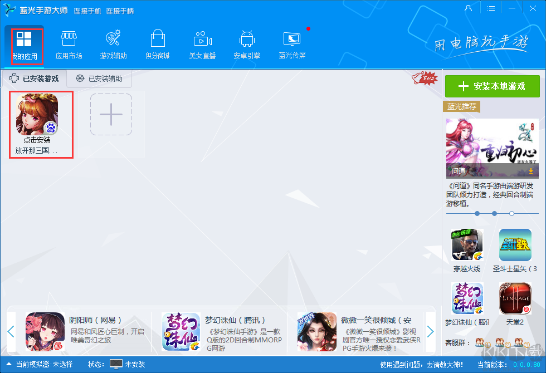
Task: Open the 连接手机 menu item
Action: (x=87, y=10)
